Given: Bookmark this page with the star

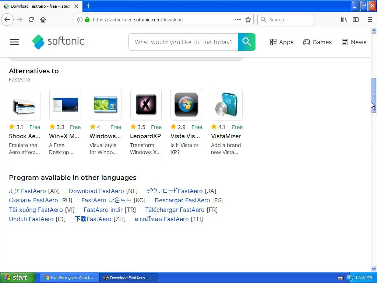Looking at the screenshot, I should click(248, 20).
